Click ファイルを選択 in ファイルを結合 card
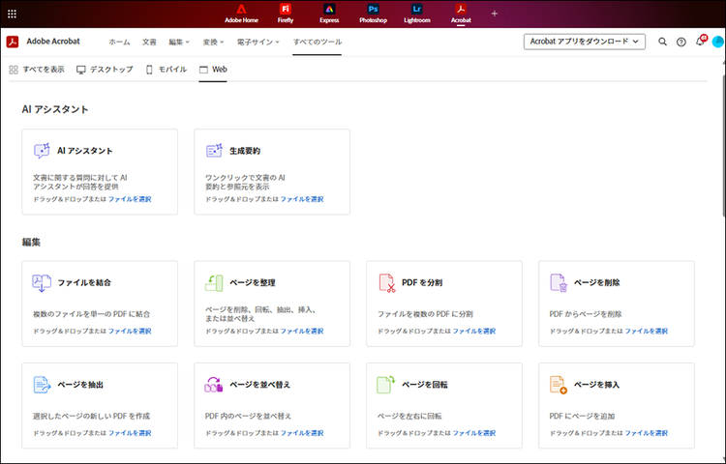Image resolution: width=726 pixels, height=464 pixels. point(130,331)
